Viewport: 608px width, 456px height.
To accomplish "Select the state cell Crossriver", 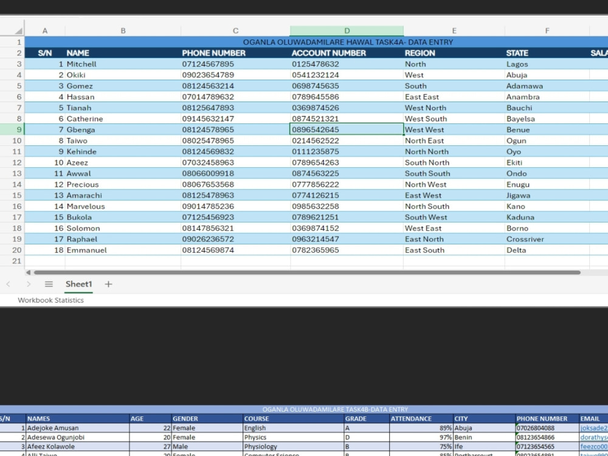I will coord(547,239).
